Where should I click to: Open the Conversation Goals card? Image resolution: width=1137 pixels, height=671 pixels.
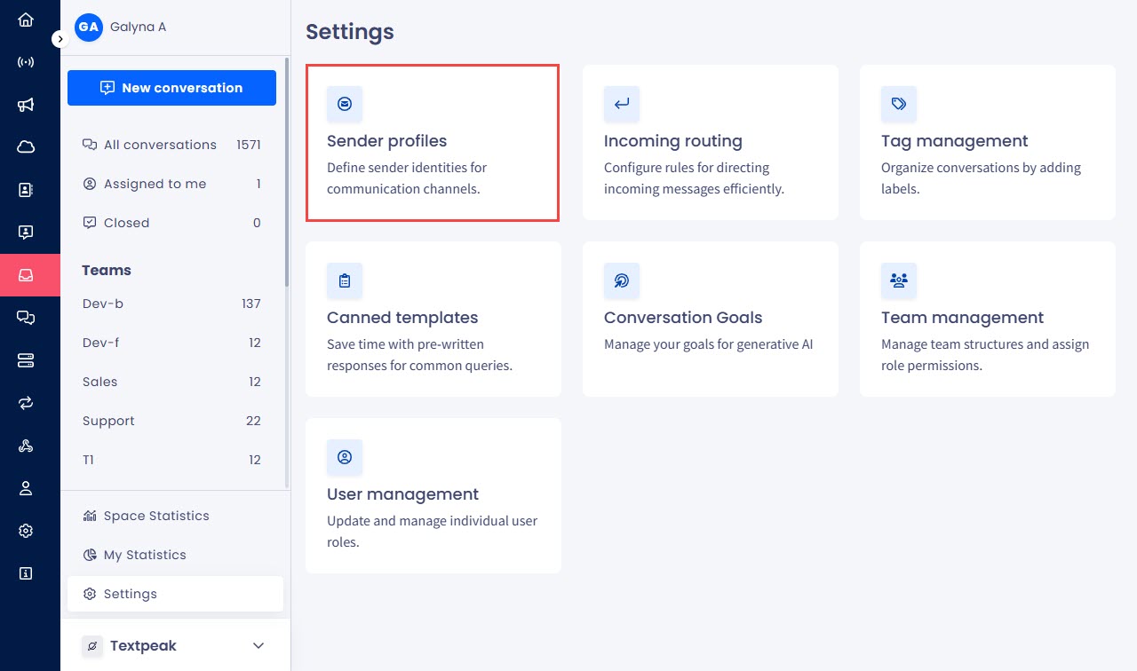(711, 319)
